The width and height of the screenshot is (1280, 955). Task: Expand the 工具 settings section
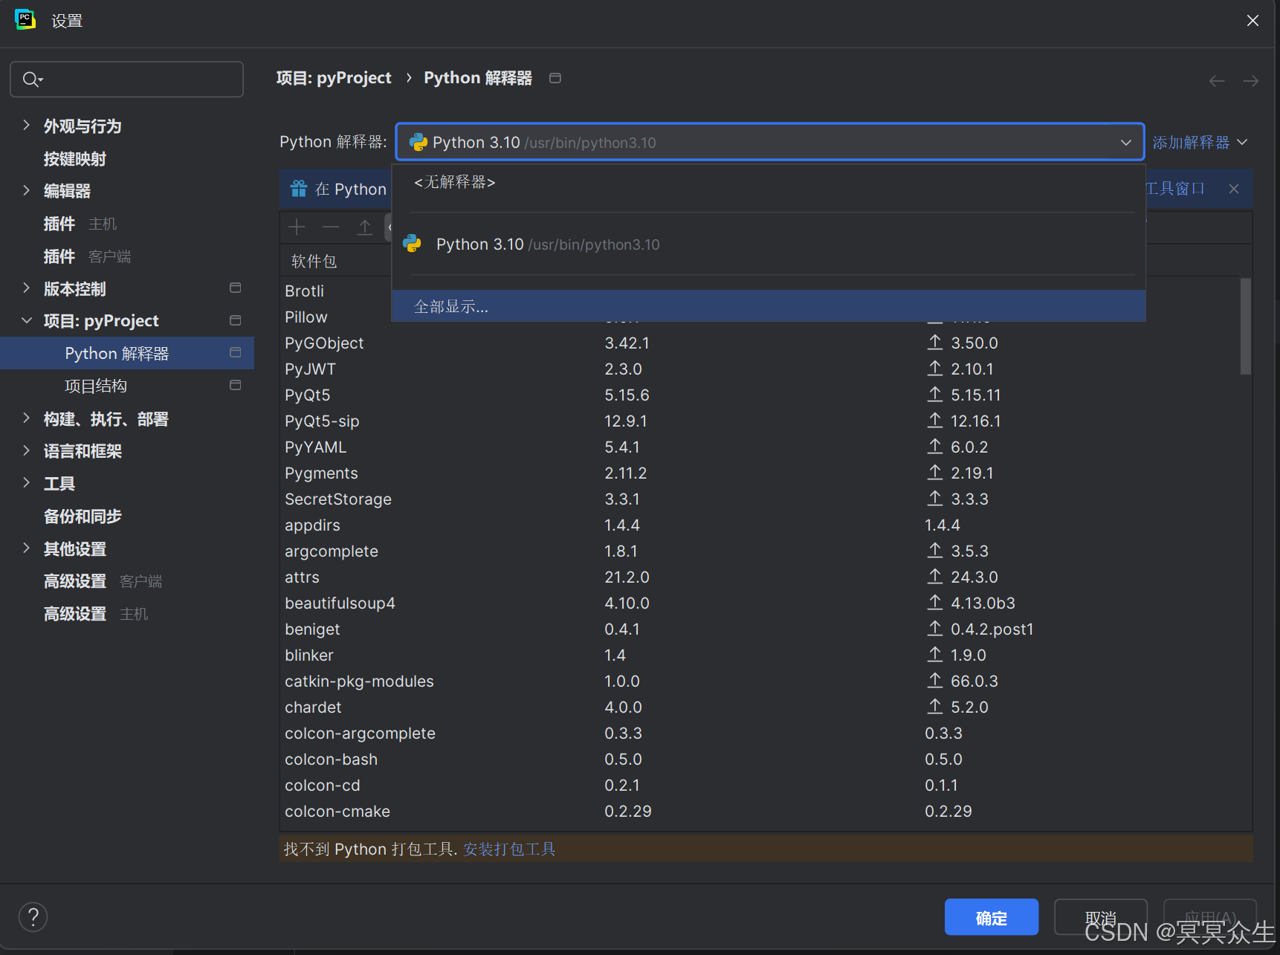tap(59, 483)
